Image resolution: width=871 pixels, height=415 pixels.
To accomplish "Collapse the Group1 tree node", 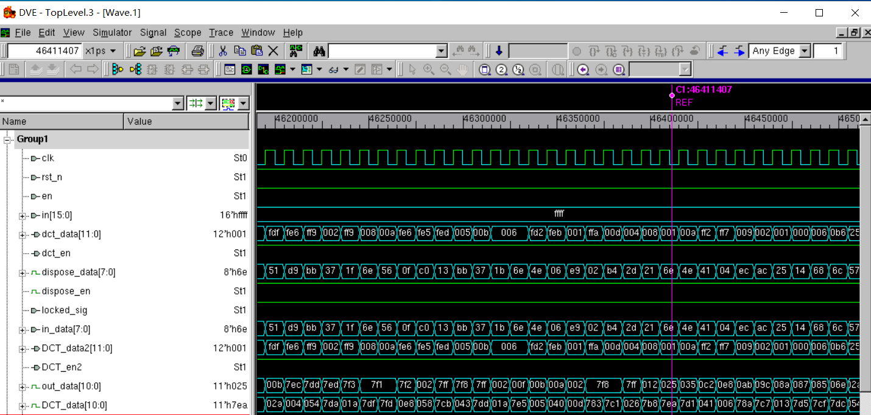I will point(8,139).
